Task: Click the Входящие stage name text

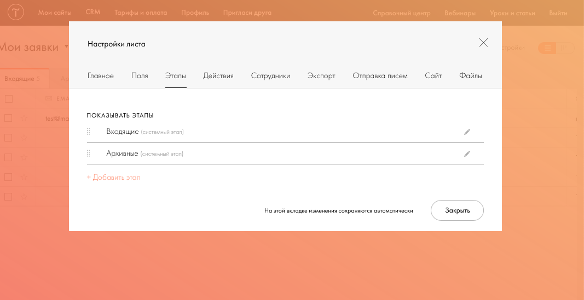Action: 123,132
